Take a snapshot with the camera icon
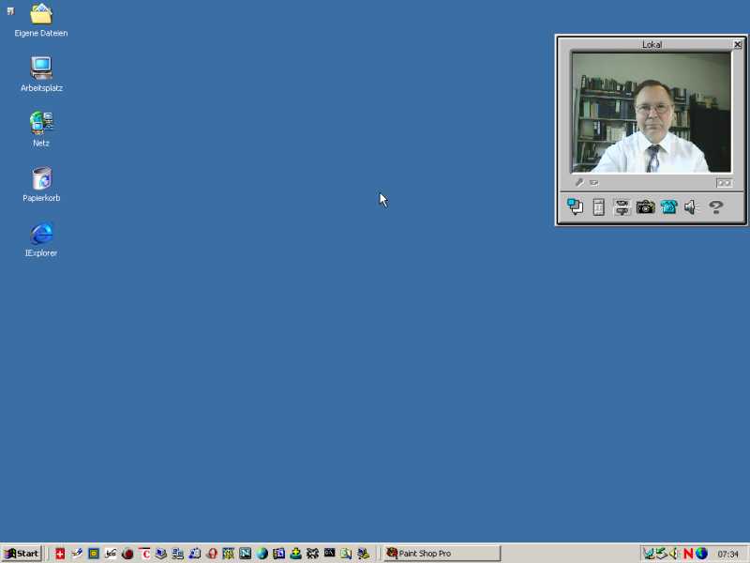This screenshot has height=563, width=750. (645, 206)
